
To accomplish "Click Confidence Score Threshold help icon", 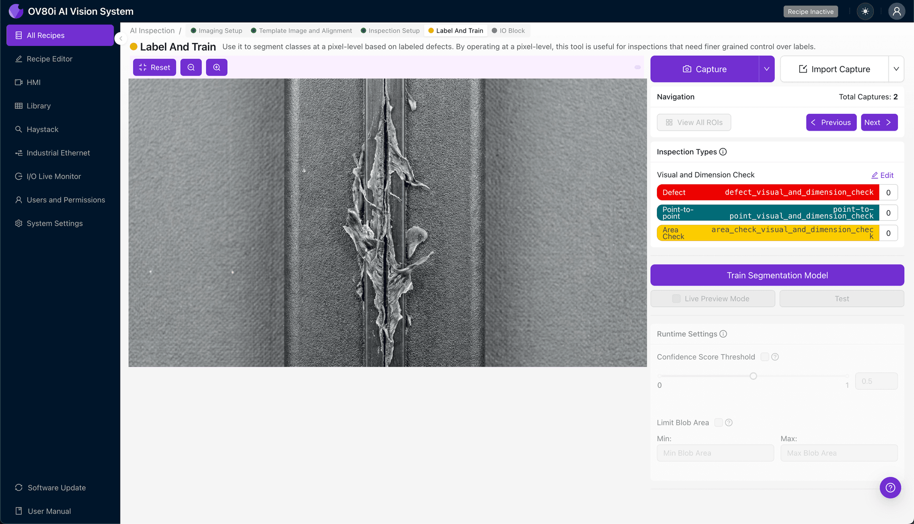I will tap(775, 357).
